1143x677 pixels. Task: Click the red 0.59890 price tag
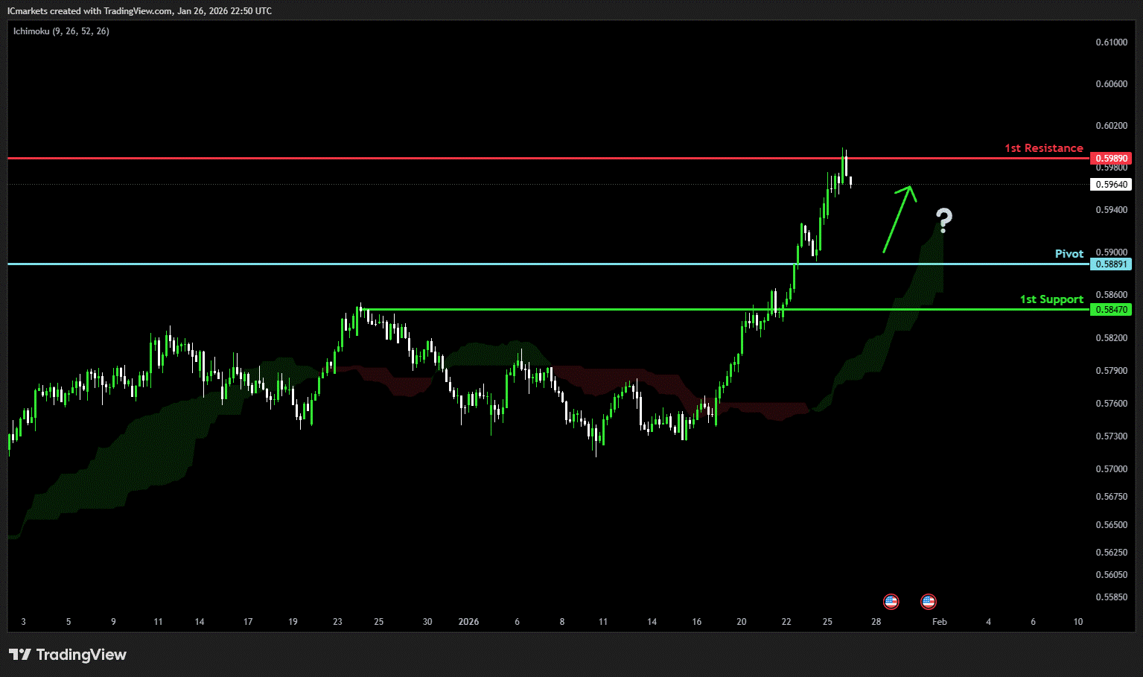[x=1110, y=159]
